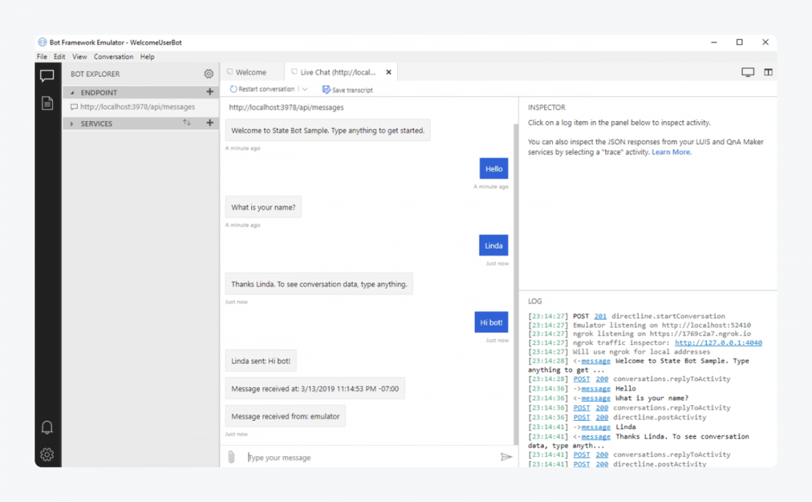812x502 pixels.
Task: Click Save transcript
Action: 347,89
